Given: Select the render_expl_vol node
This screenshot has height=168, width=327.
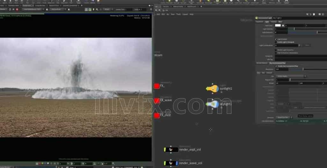Looking at the screenshot, I should (x=171, y=150).
